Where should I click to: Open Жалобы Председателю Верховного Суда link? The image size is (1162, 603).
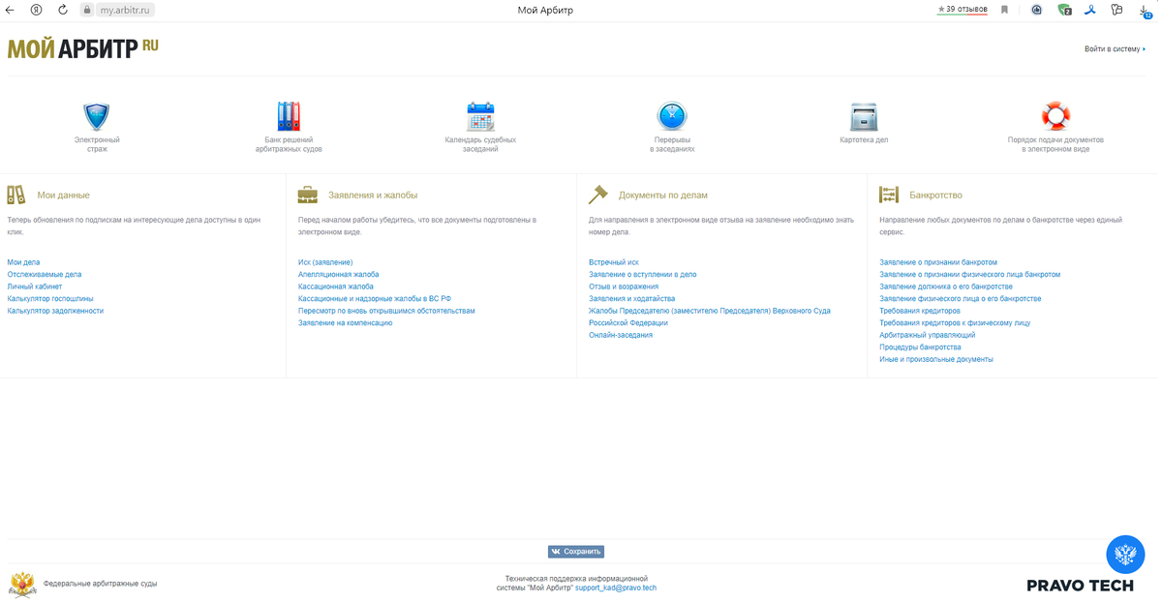tap(710, 317)
